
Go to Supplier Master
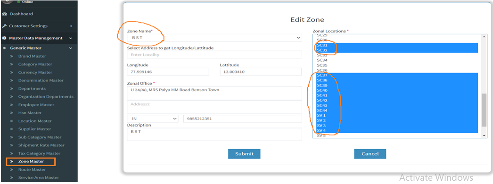[34, 129]
